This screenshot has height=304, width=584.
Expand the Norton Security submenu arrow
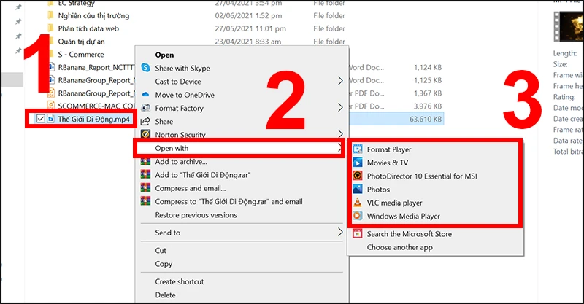click(340, 133)
